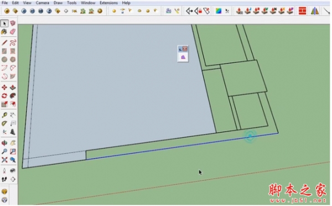332x206 pixels.
Task: Click the mirror triangles icon
Action: click(x=315, y=11)
